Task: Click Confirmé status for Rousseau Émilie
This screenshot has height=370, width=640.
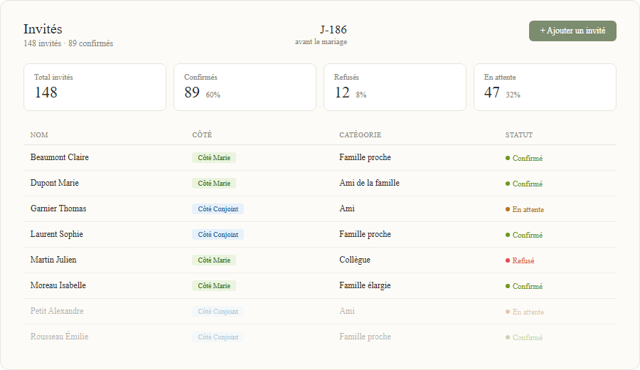Action: (524, 337)
